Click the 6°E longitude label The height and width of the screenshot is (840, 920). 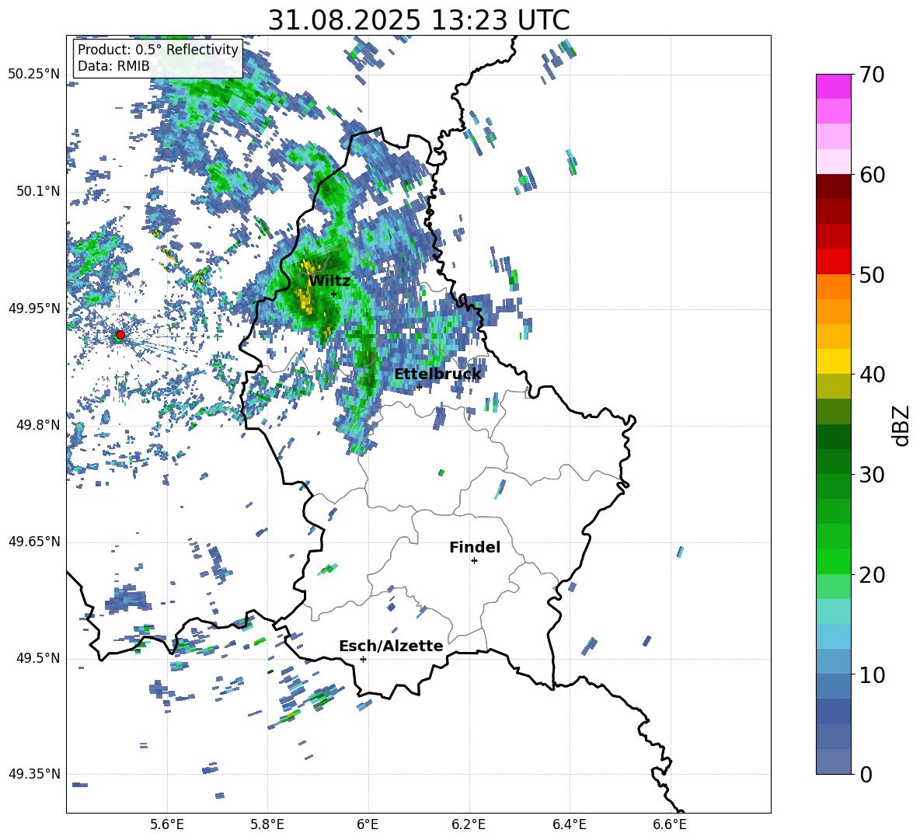pyautogui.click(x=368, y=824)
